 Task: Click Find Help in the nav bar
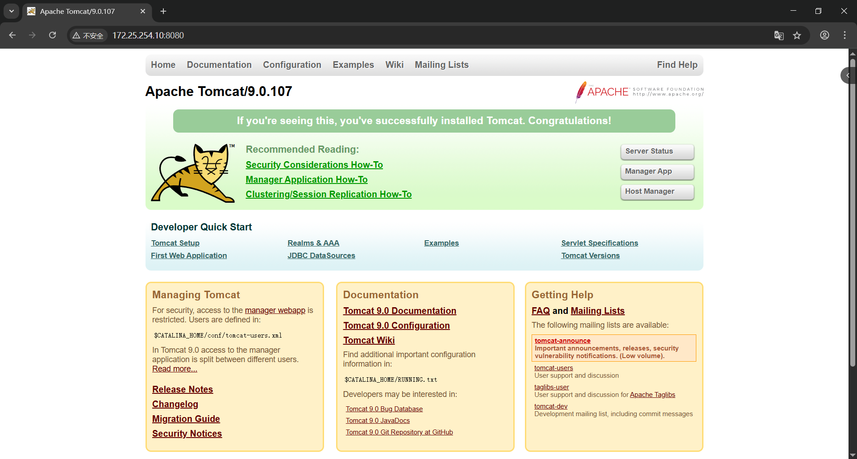[x=677, y=65]
